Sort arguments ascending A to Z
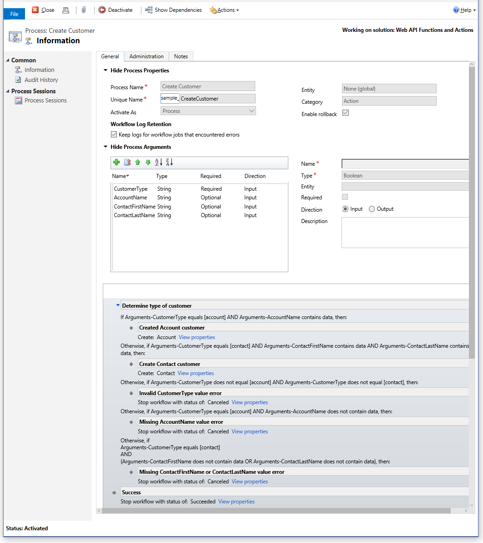 tap(159, 162)
